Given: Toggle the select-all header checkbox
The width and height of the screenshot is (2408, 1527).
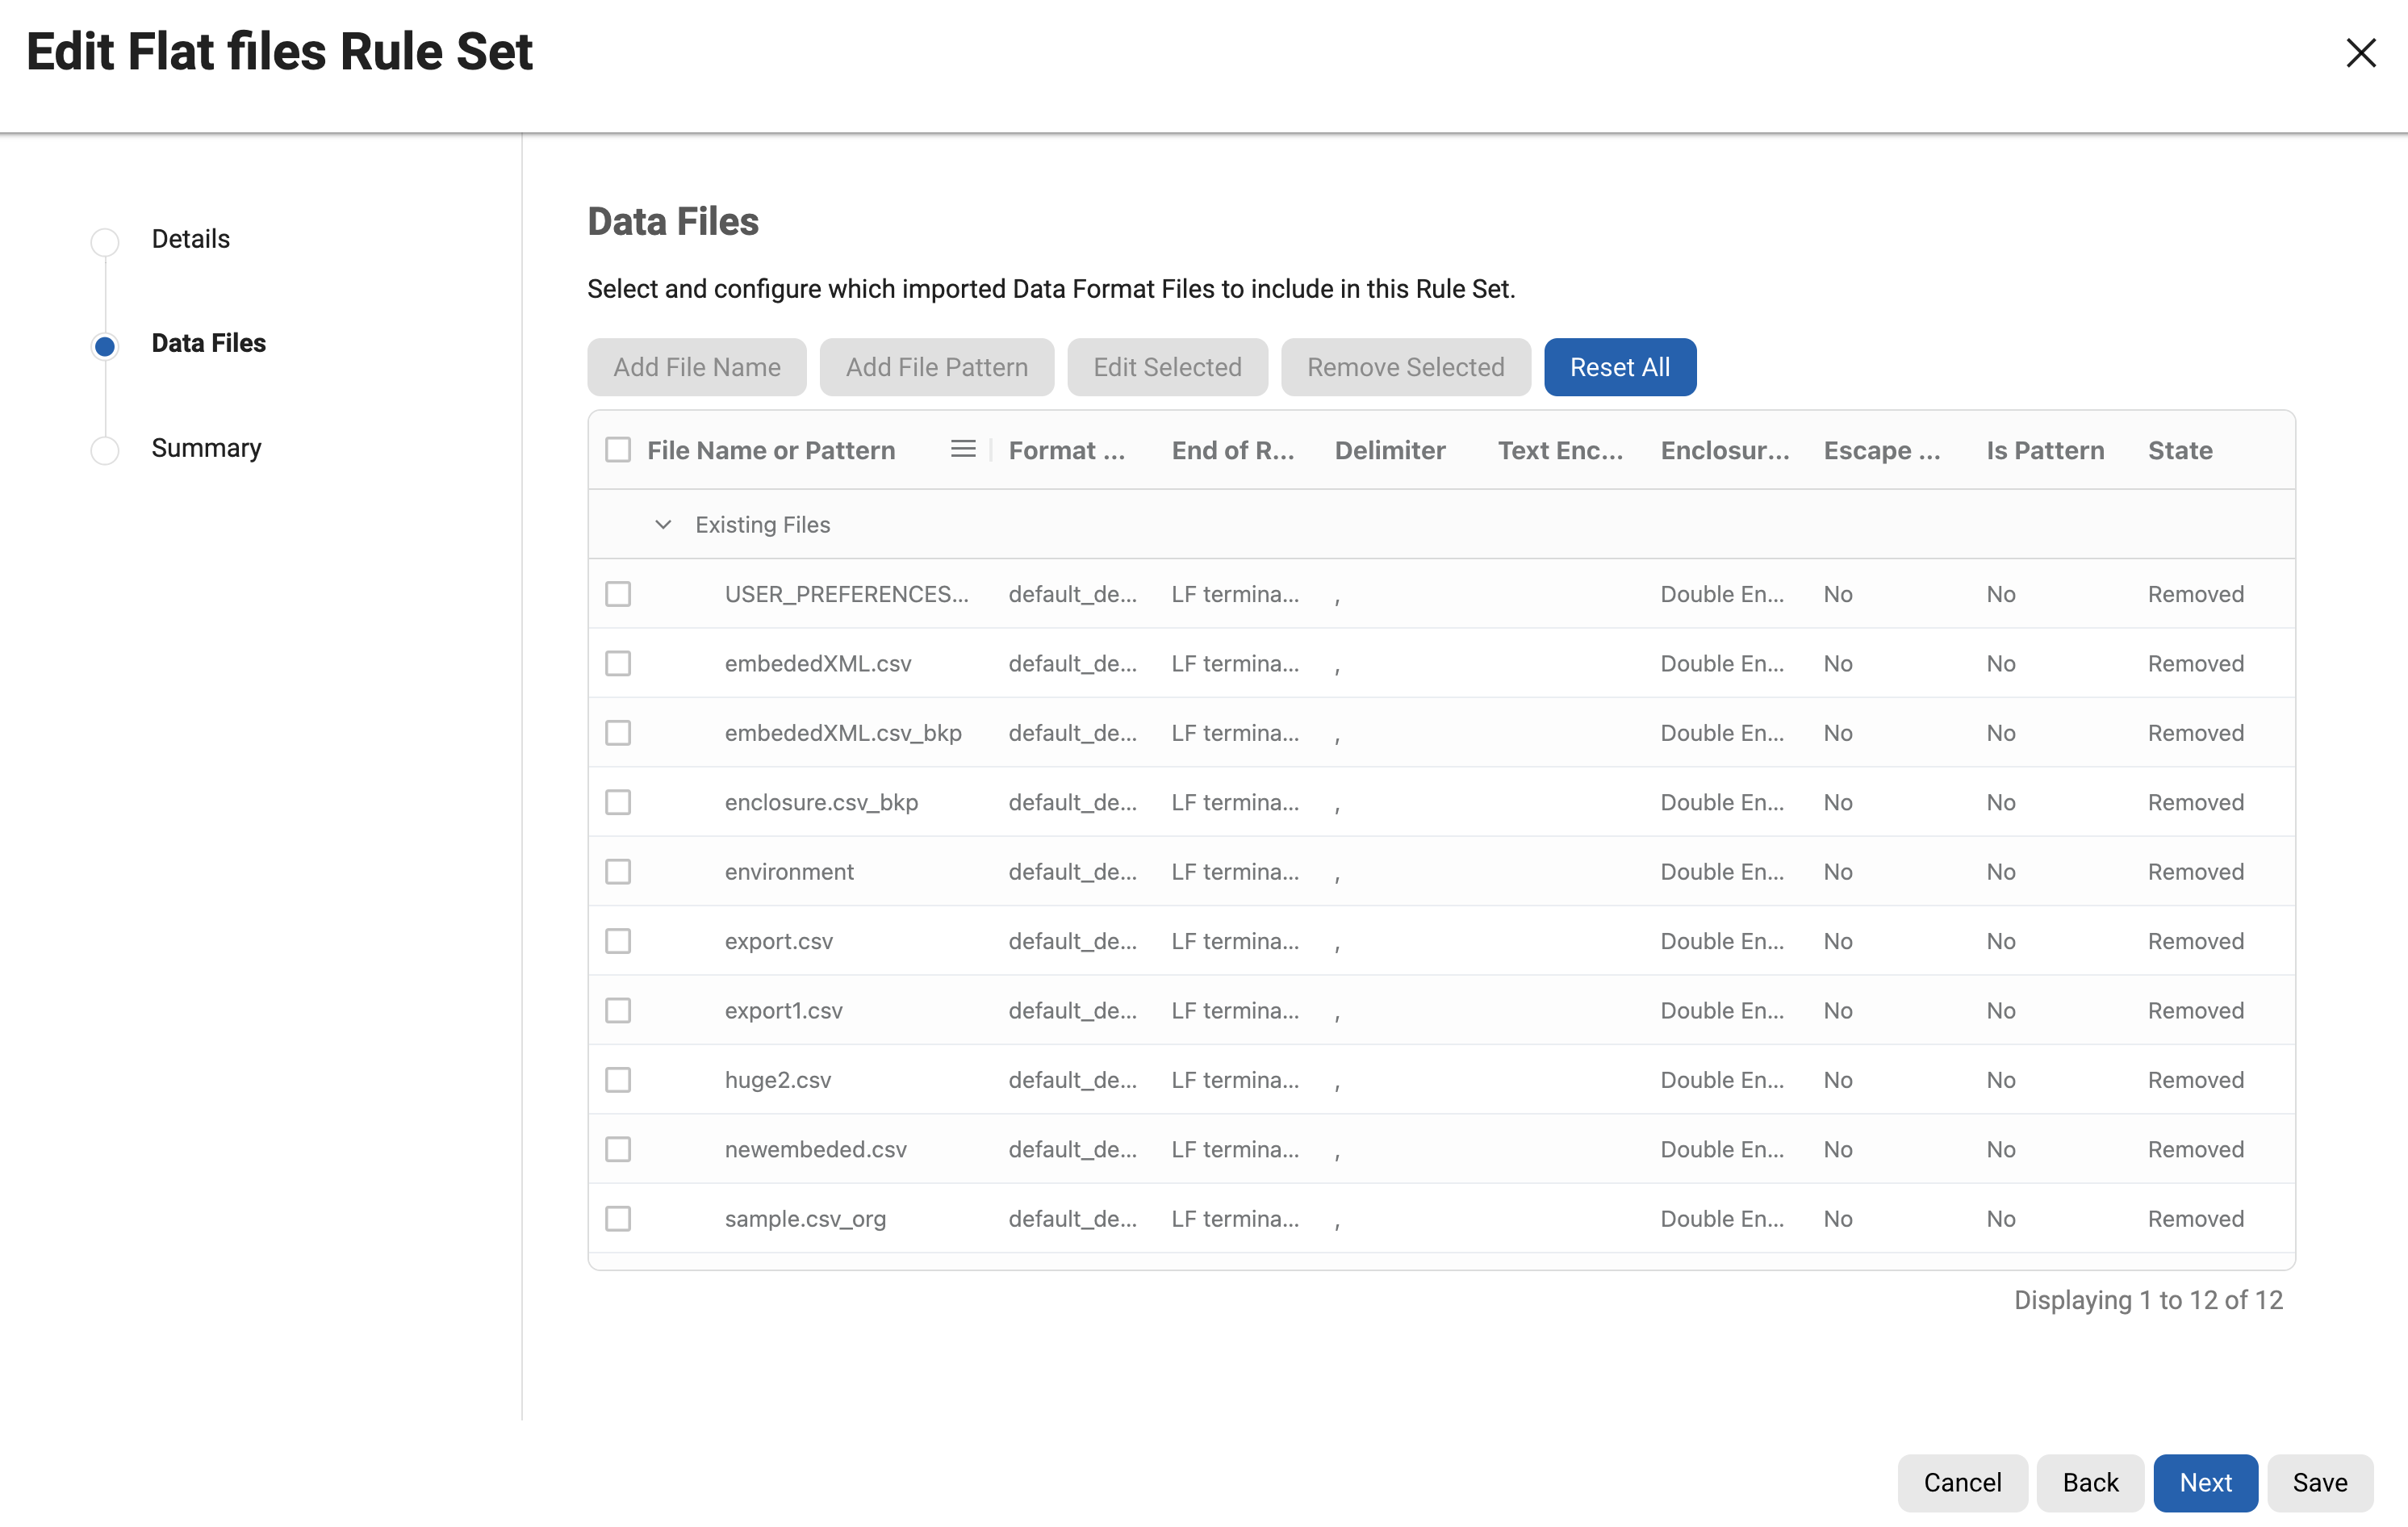Looking at the screenshot, I should (x=618, y=450).
